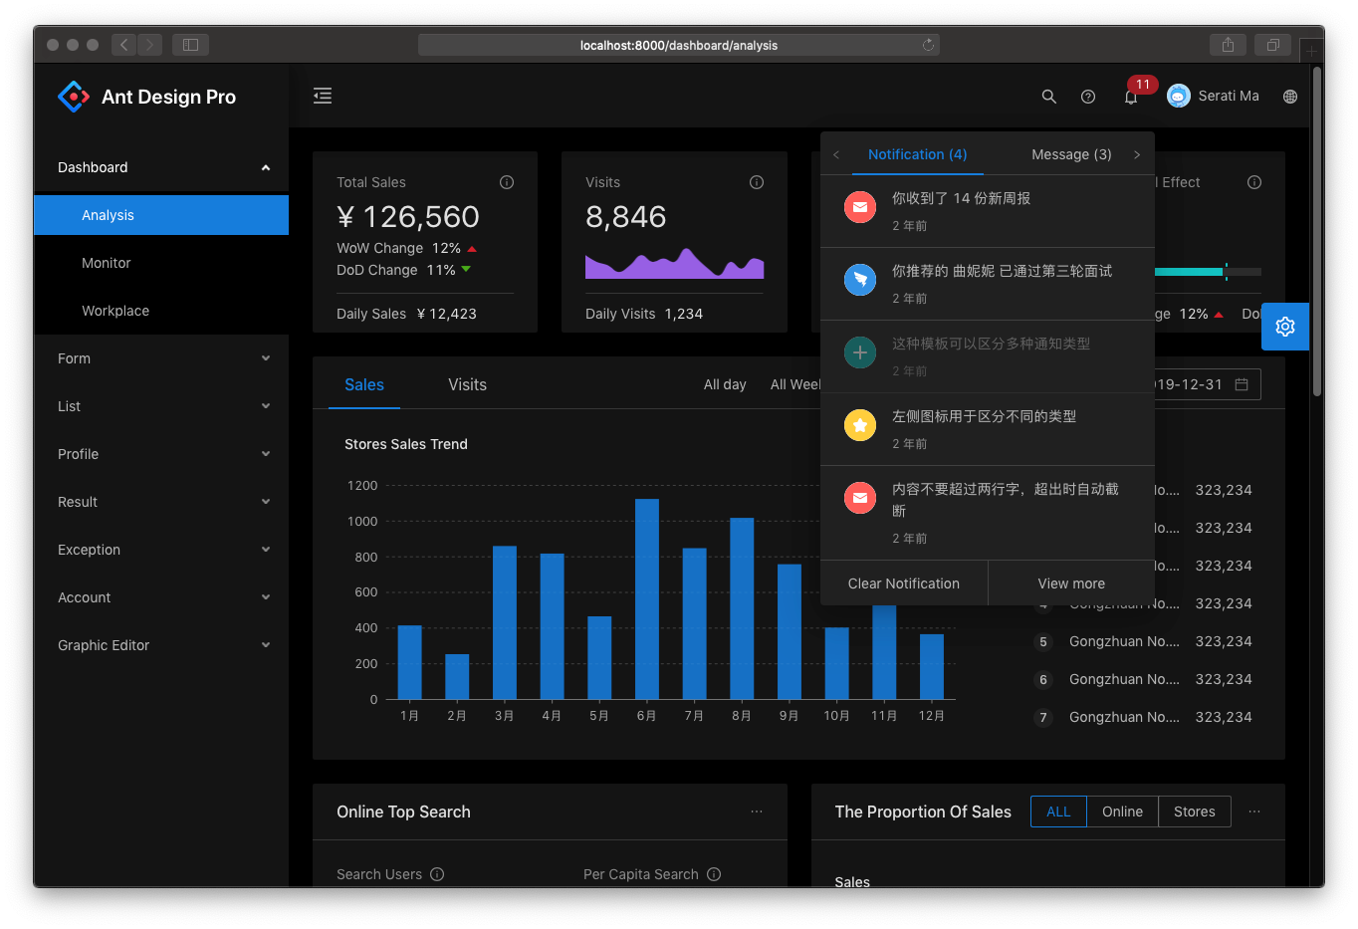Select ALL in Proportion Of Sales
Viewport: 1358px width, 929px height.
(1058, 812)
